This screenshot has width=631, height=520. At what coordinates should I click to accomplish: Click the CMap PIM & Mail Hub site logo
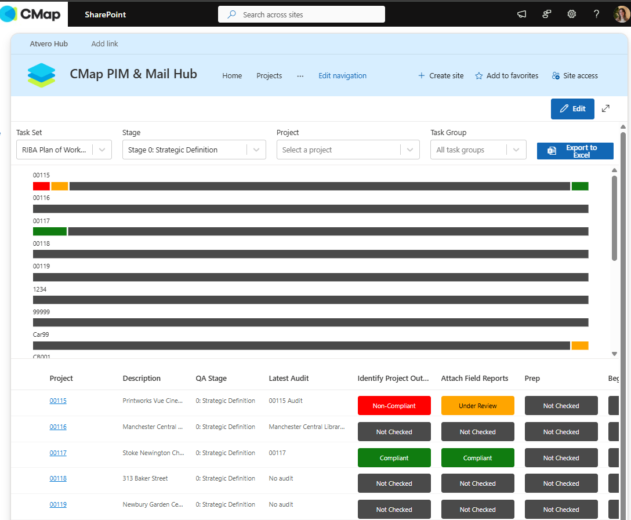pyautogui.click(x=41, y=75)
